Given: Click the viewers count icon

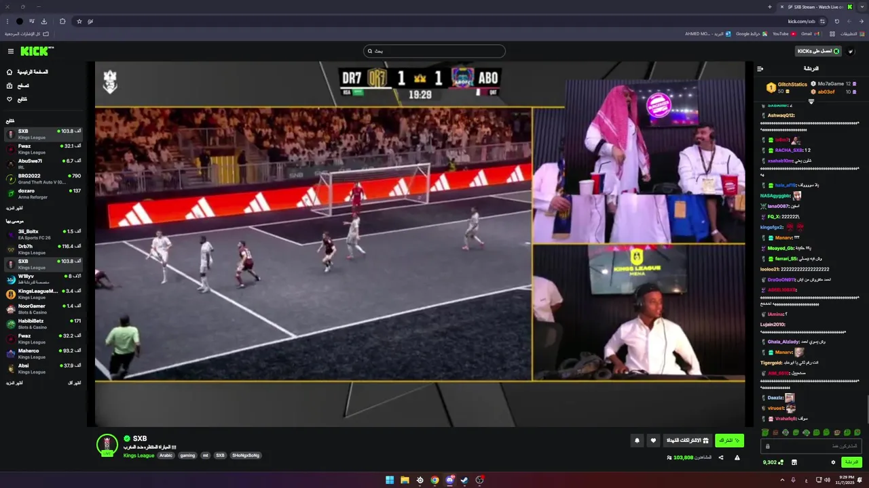Looking at the screenshot, I should point(669,457).
